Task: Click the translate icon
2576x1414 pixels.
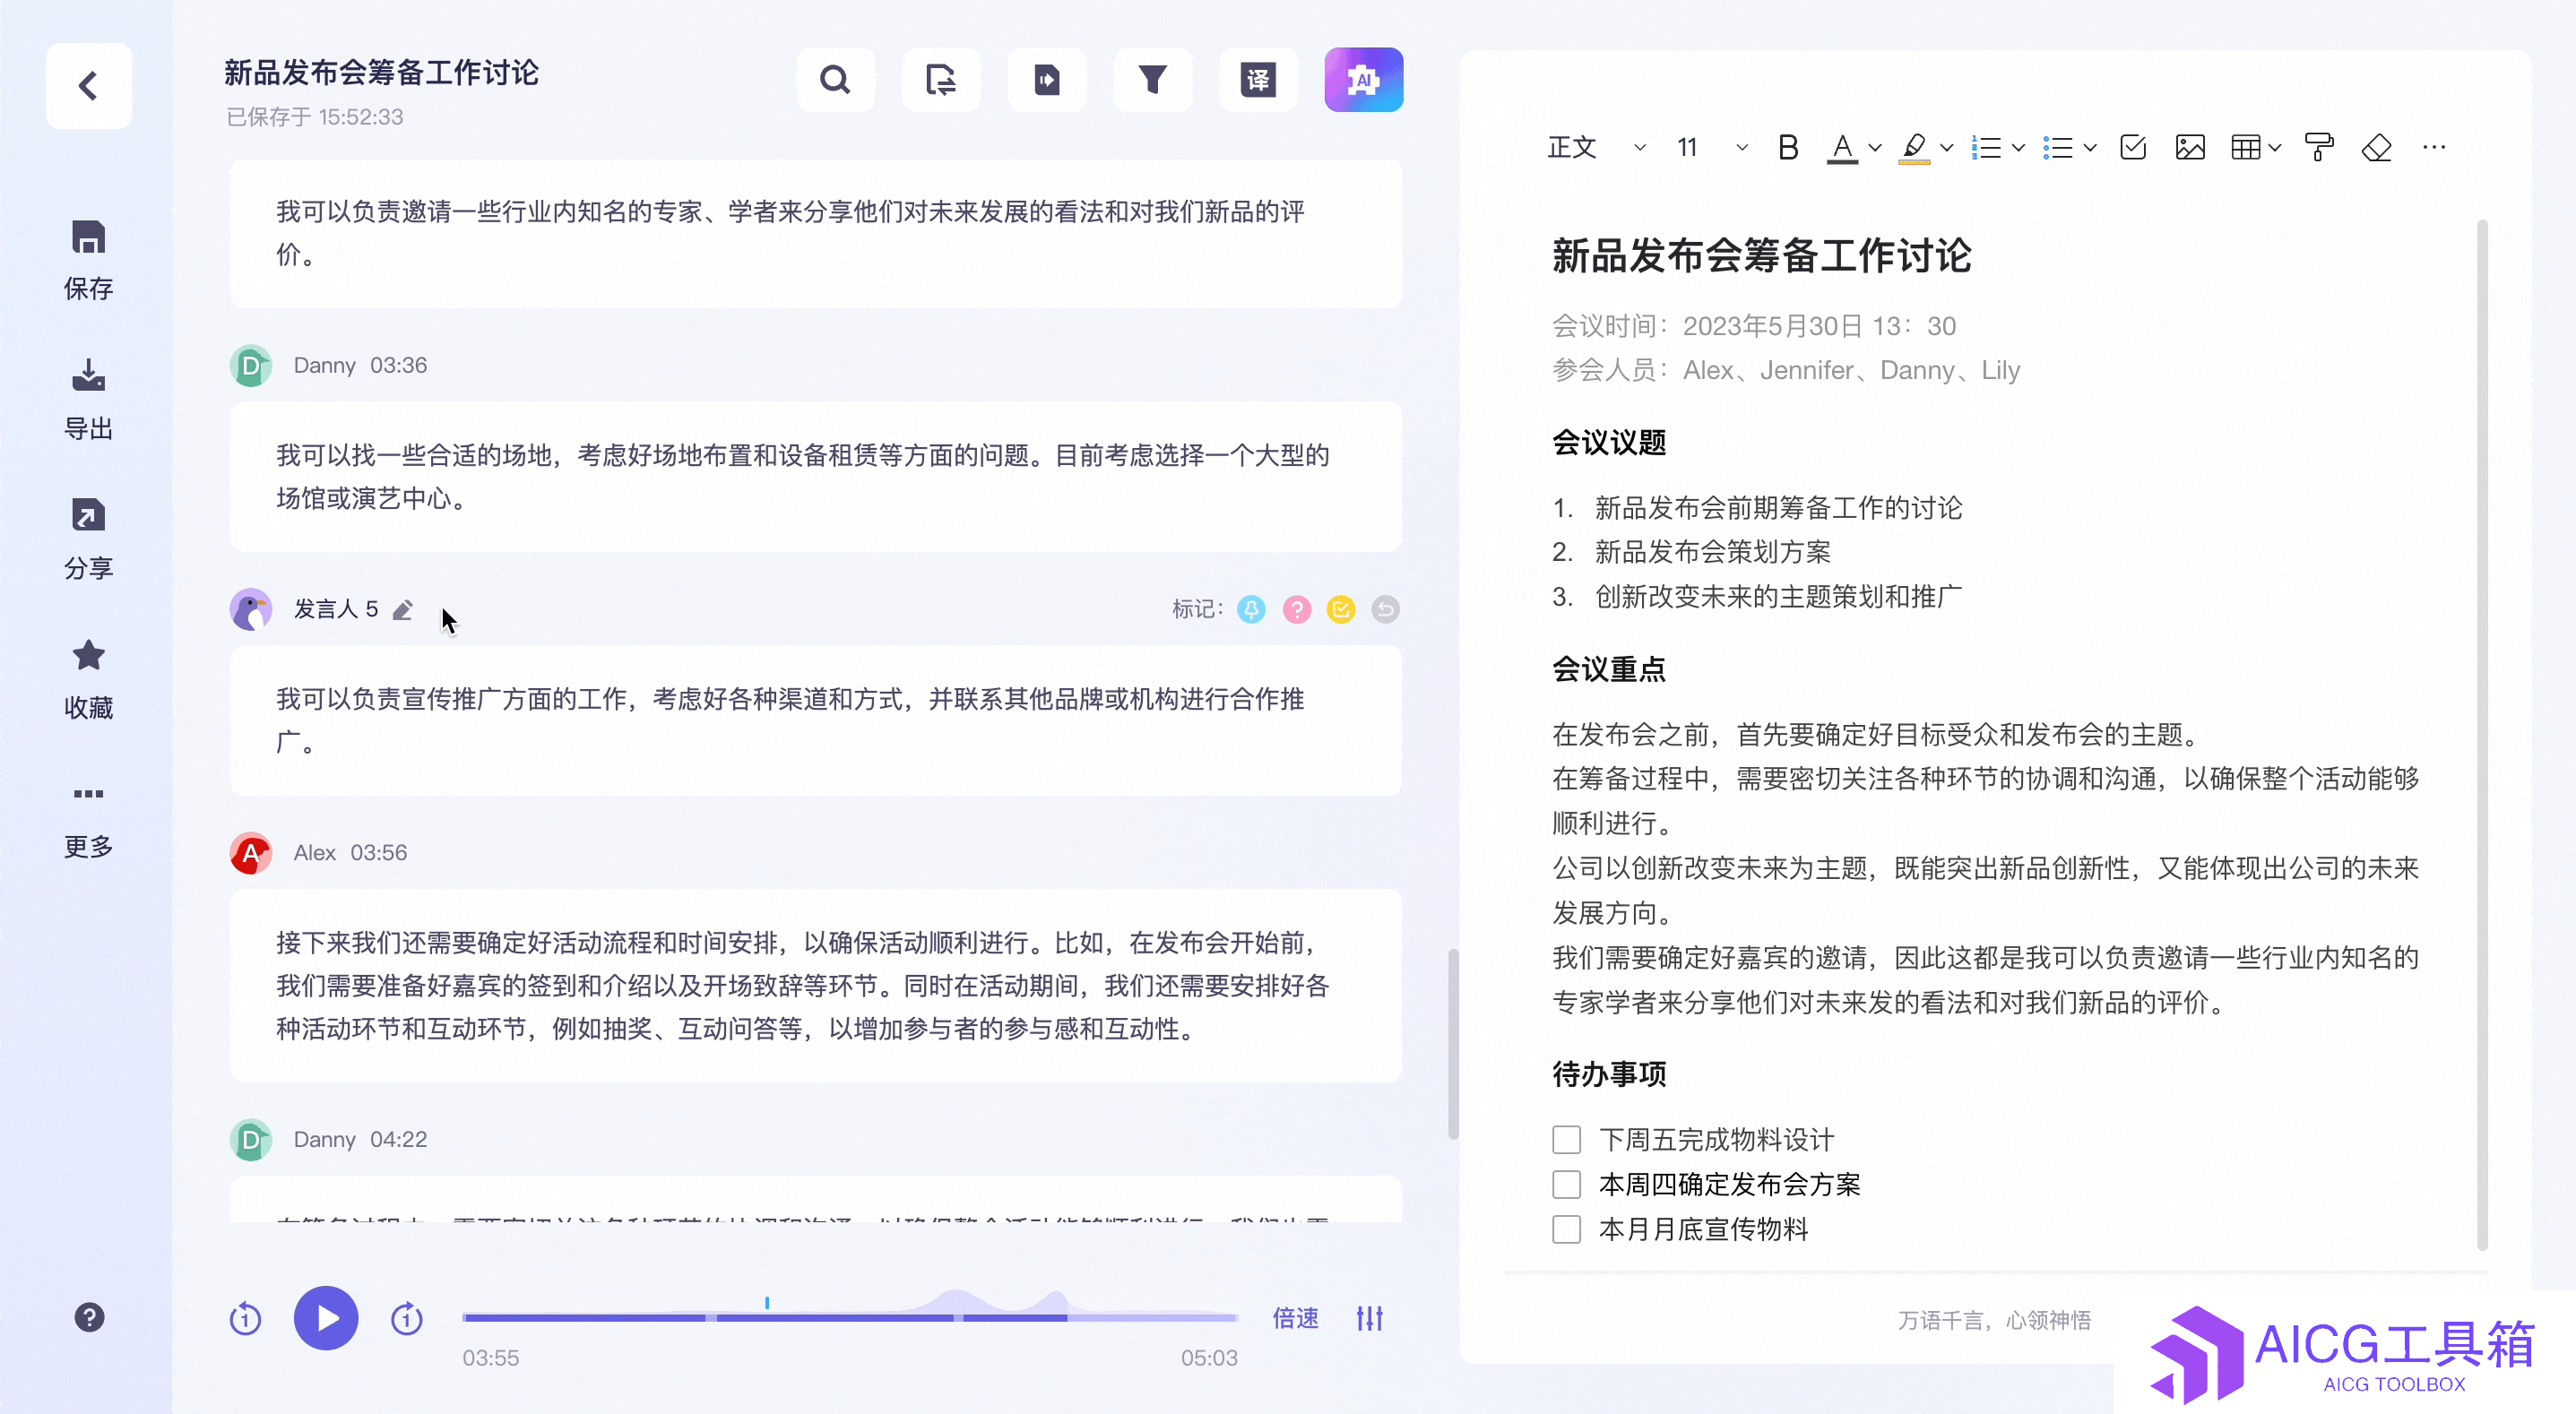Action: click(1258, 80)
